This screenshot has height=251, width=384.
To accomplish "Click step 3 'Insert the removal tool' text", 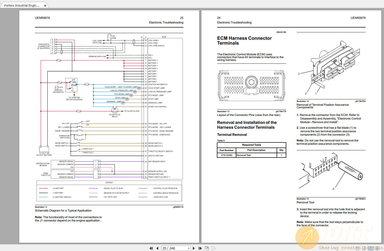I will tap(331, 213).
